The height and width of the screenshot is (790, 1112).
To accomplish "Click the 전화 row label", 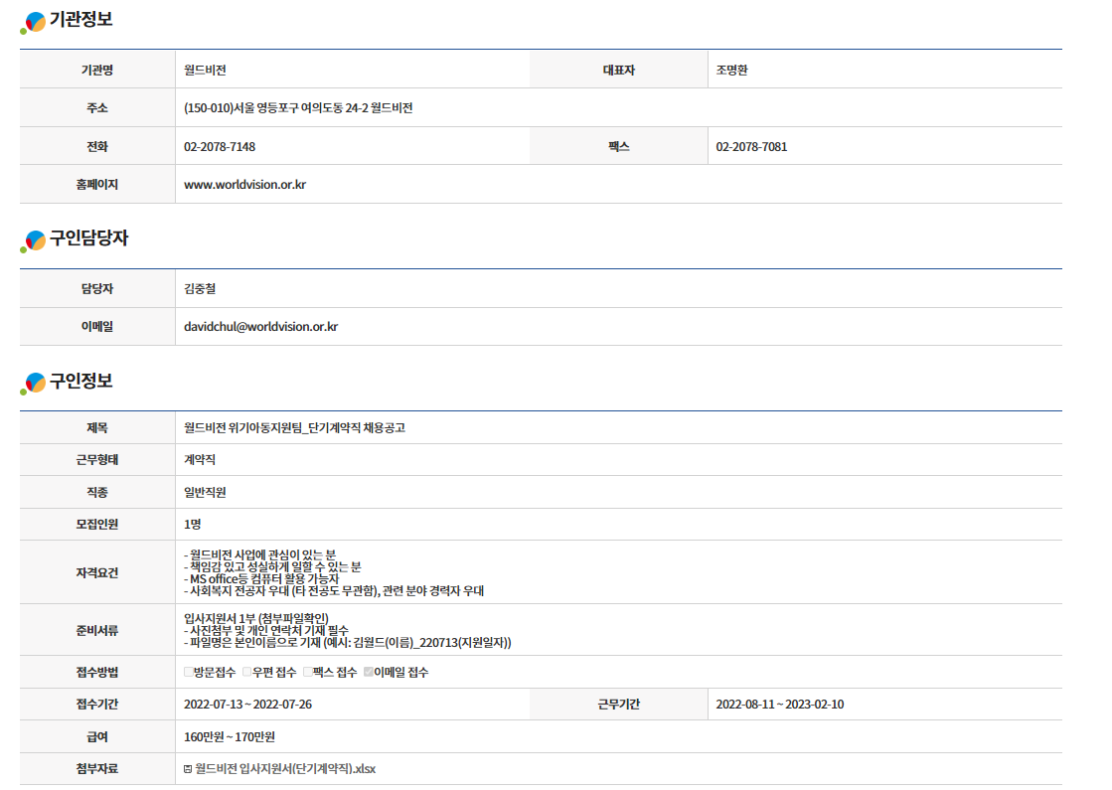I will [97, 147].
